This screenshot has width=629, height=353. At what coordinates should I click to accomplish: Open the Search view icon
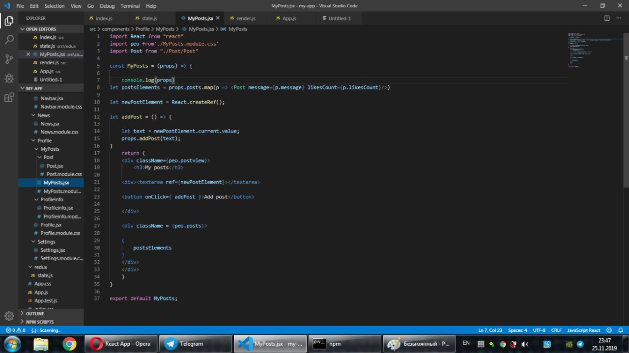(x=9, y=40)
